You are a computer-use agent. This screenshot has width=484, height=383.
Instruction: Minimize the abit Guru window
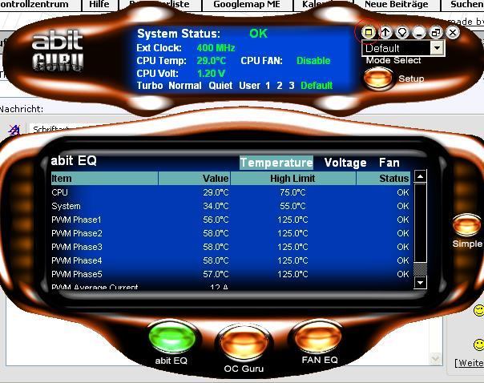coord(419,32)
